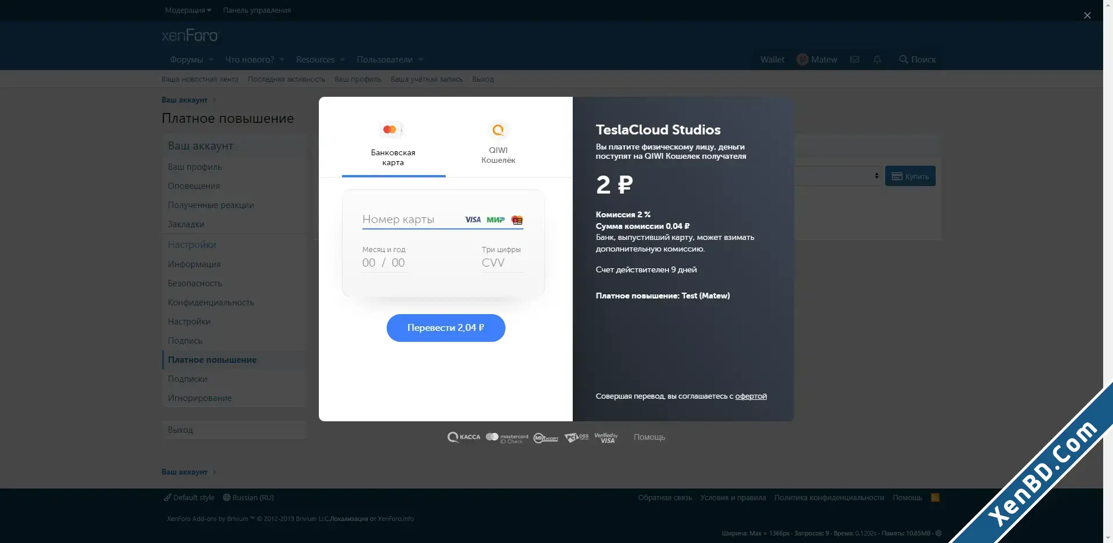Click the Mastercard icon above Bank card
Viewport: 1113px width, 543px height.
click(391, 129)
